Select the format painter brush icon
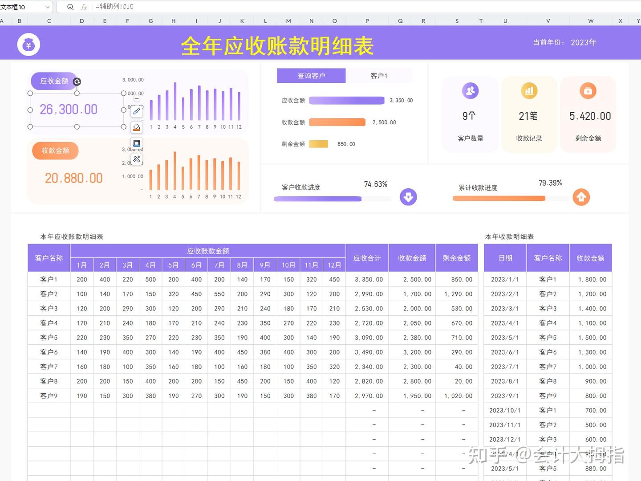641x481 pixels. pos(137,111)
